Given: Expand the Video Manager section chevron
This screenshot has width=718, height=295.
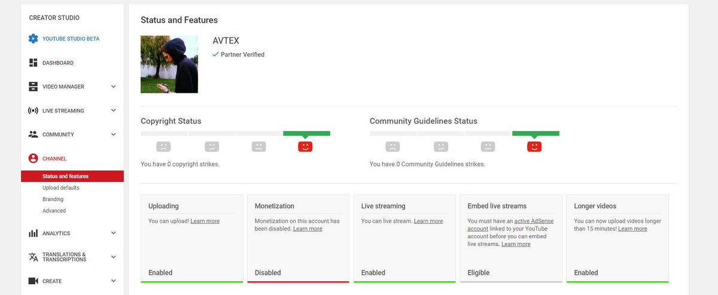Looking at the screenshot, I should pos(114,87).
